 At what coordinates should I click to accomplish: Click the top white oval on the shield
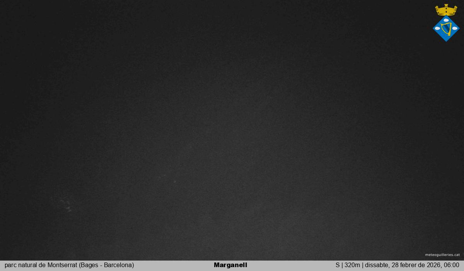pos(446,20)
